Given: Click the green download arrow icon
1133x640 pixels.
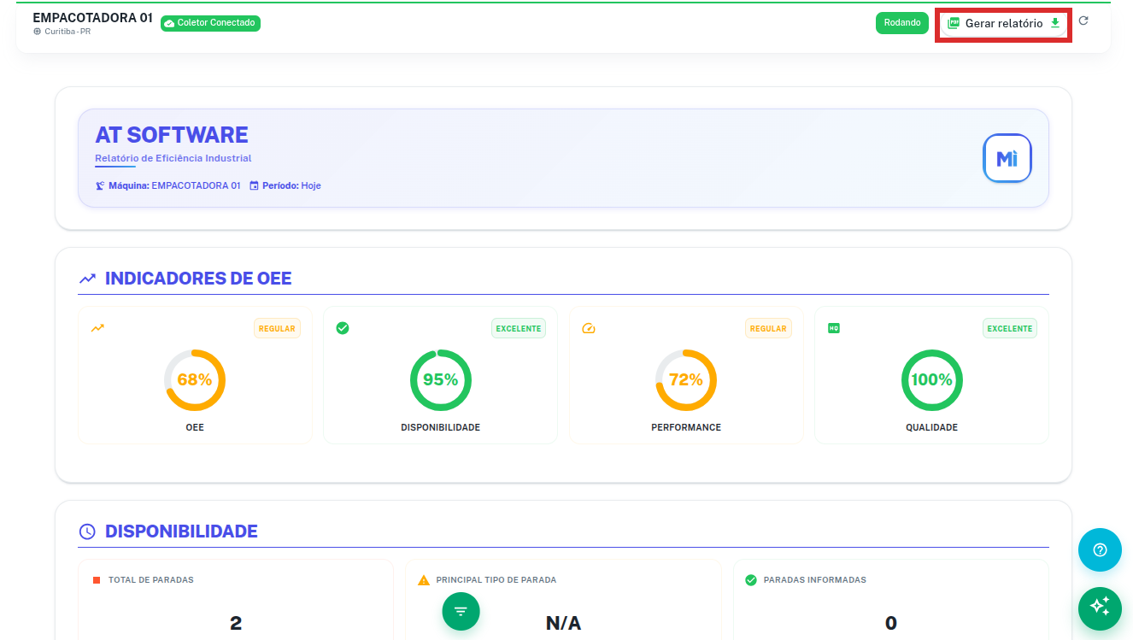Looking at the screenshot, I should point(1055,23).
